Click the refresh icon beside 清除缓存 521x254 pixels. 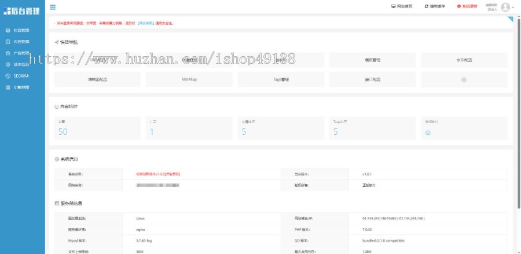[x=426, y=6]
